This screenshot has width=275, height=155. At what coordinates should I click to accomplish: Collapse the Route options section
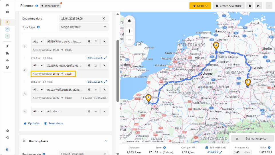[x=106, y=141]
